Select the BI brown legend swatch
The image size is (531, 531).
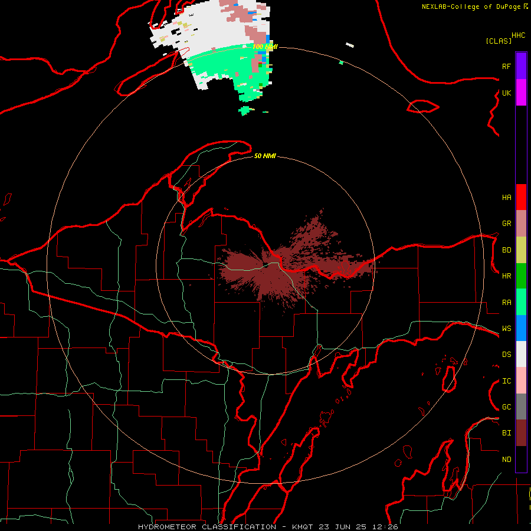(x=521, y=433)
